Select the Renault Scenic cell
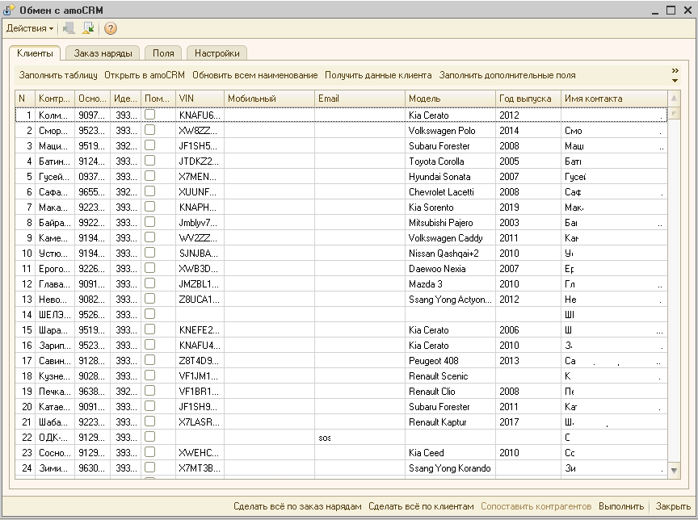 pos(450,376)
